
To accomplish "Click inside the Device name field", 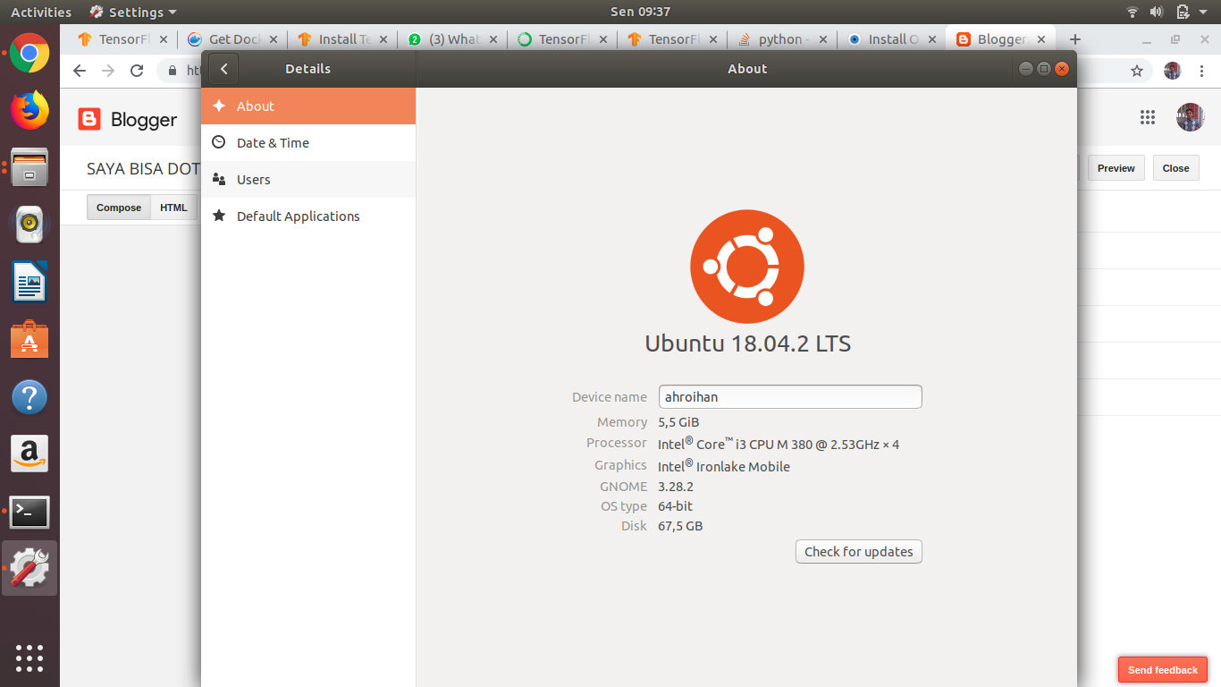I will point(790,396).
